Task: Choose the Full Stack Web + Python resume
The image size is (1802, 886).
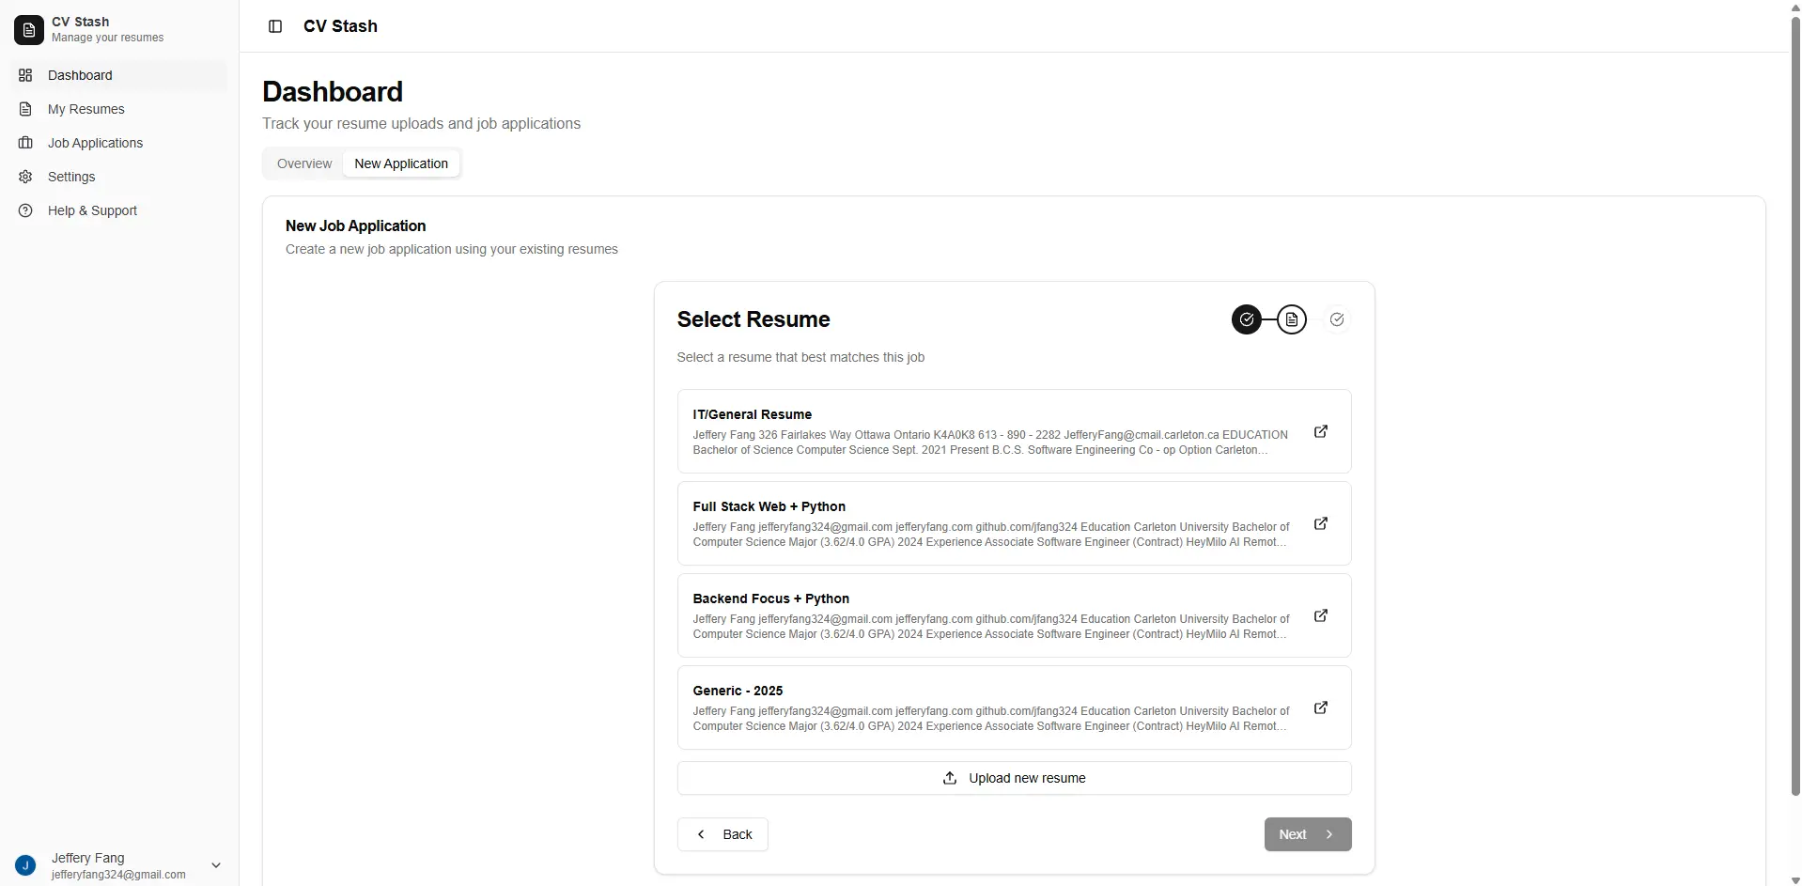Action: point(1014,523)
